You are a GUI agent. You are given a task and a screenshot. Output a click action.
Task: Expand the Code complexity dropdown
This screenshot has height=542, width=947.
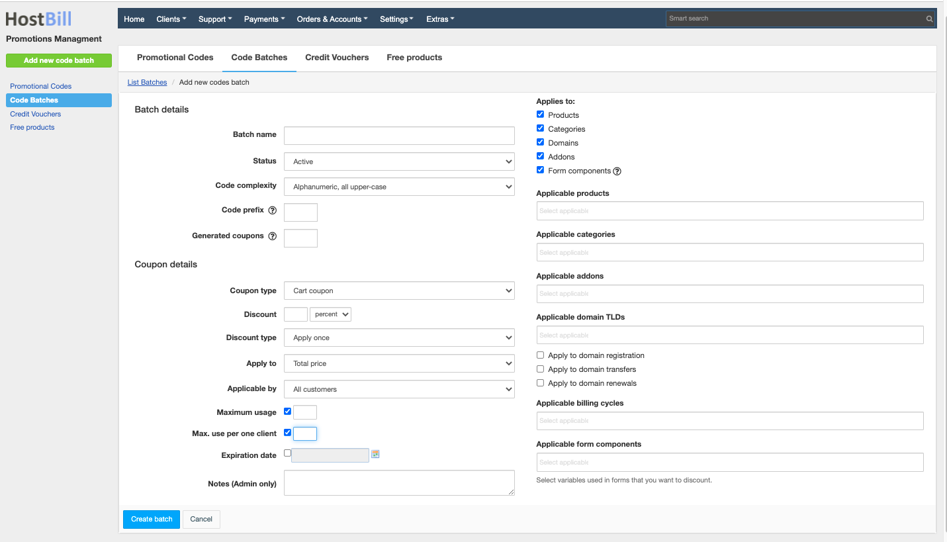point(399,187)
